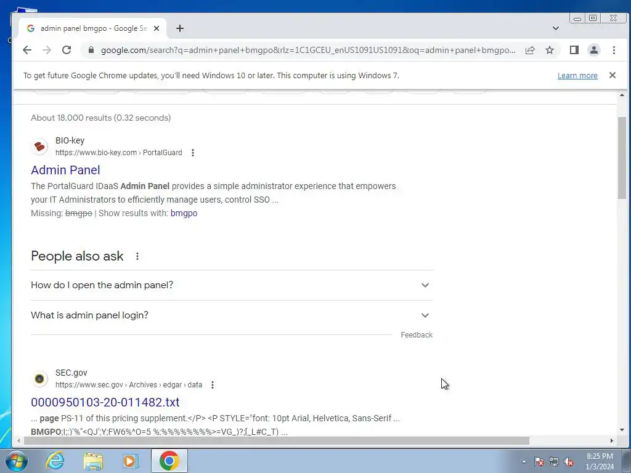Open the Learn more link about Chrome updates
The image size is (631, 473).
click(577, 76)
